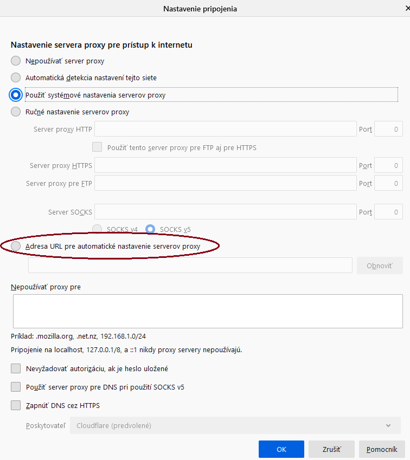Click the Obnoviť button

(380, 265)
